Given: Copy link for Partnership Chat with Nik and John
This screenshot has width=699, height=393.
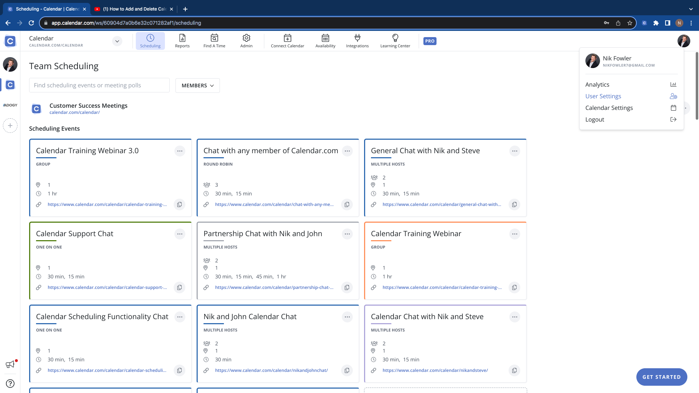Looking at the screenshot, I should click(347, 287).
